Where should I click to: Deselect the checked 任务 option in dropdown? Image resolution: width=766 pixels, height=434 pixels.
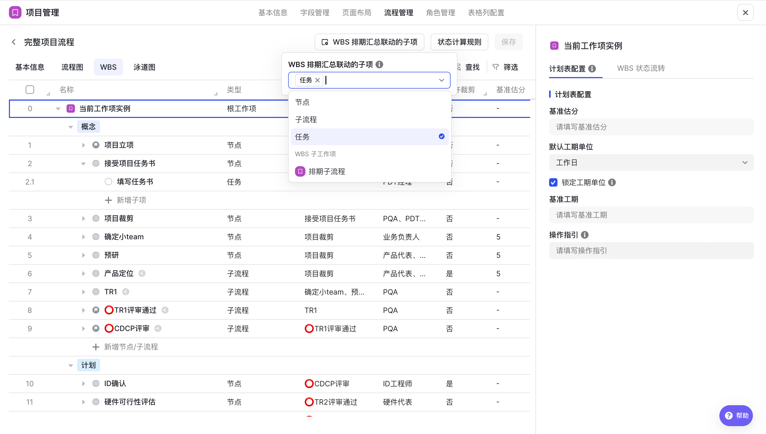(369, 137)
